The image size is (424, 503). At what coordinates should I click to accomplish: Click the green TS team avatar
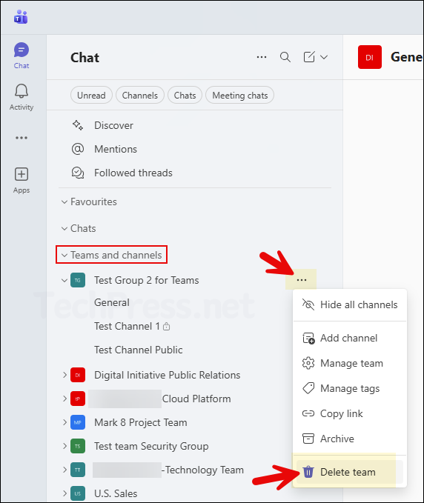coord(78,446)
